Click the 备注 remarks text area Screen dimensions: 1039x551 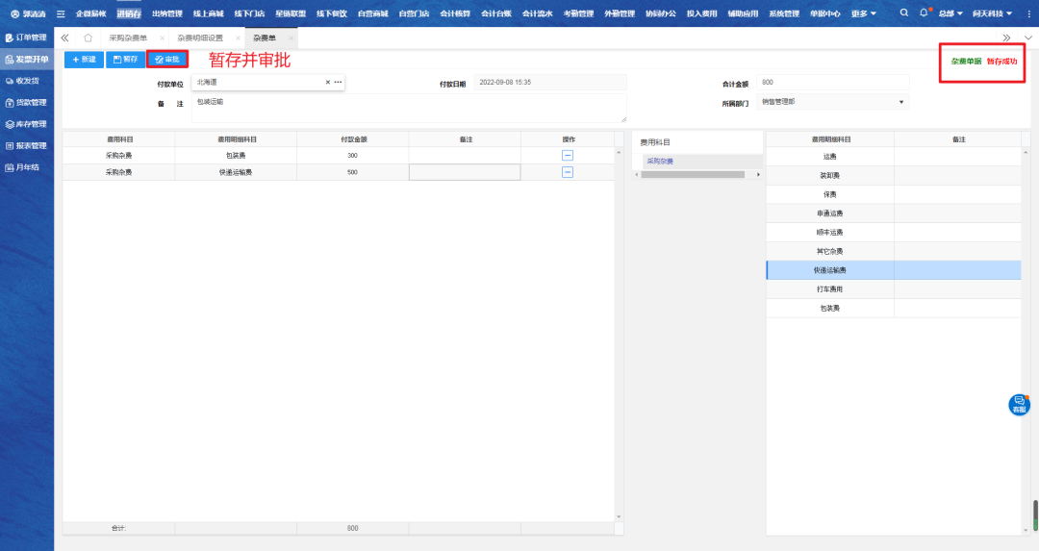409,108
